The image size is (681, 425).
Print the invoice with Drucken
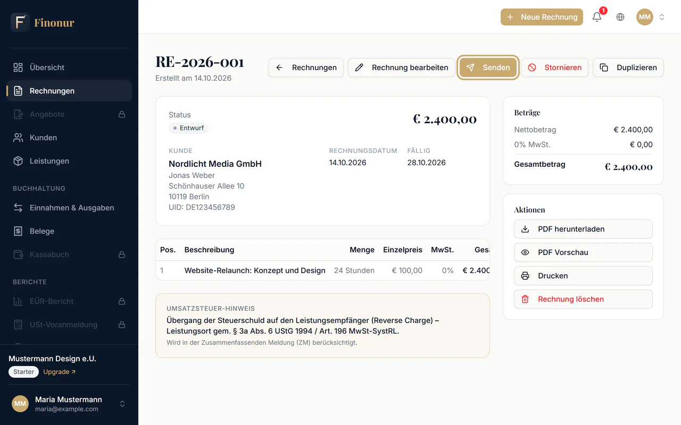pos(583,276)
